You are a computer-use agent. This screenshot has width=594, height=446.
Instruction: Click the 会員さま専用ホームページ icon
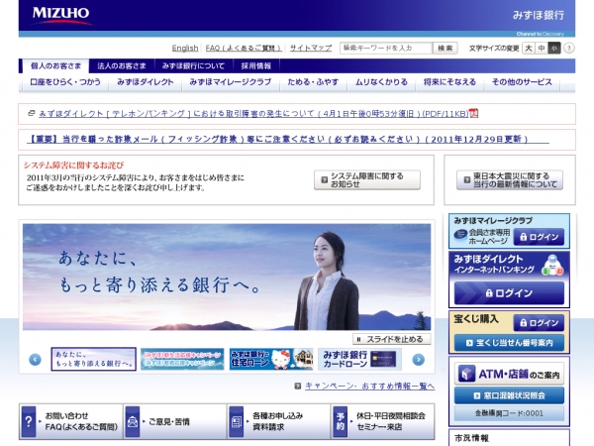(x=460, y=234)
